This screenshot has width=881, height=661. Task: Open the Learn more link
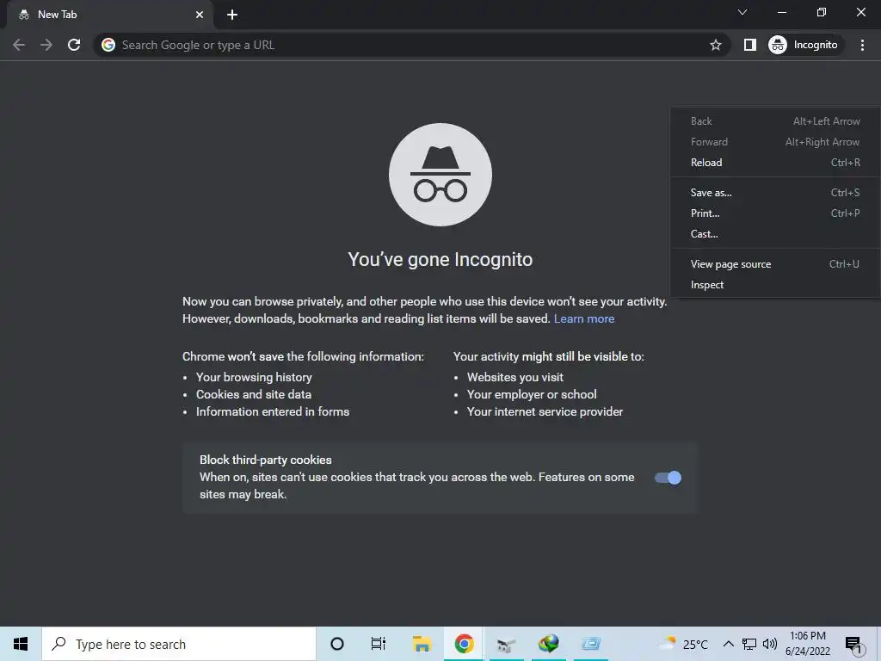[584, 318]
